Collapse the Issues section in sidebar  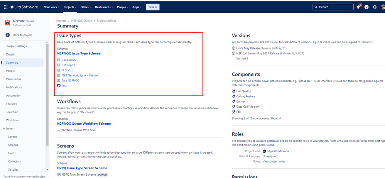[x=4, y=129]
